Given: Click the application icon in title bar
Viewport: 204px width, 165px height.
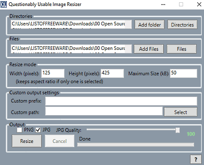Looking at the screenshot, I should point(4,5).
